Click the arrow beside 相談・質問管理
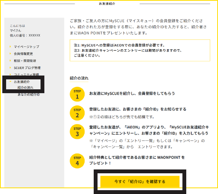Screen dimensions: 218x194 coord(10,61)
